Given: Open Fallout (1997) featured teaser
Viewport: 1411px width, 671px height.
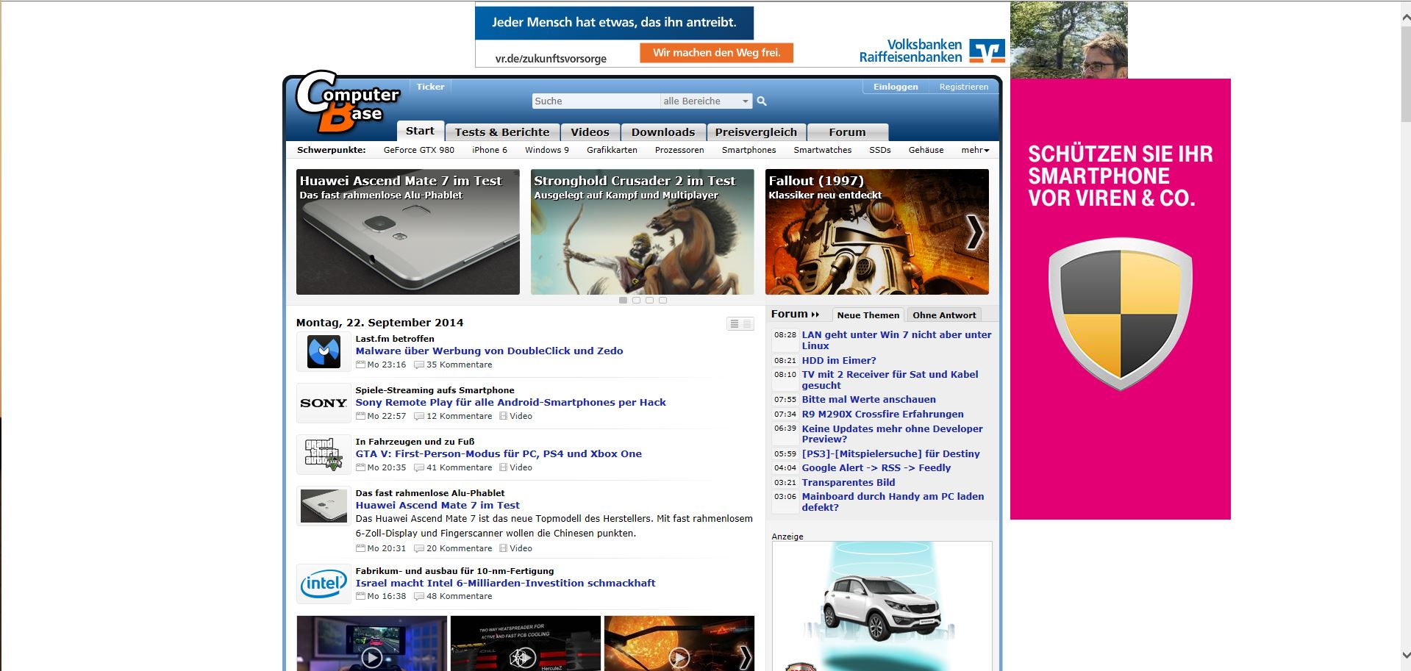Looking at the screenshot, I should point(877,232).
